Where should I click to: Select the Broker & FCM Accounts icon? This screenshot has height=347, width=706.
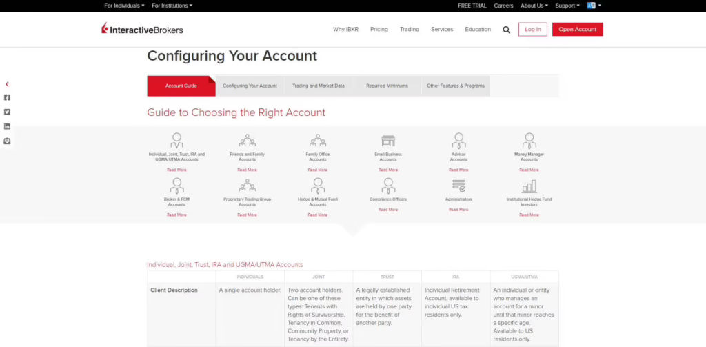[176, 185]
